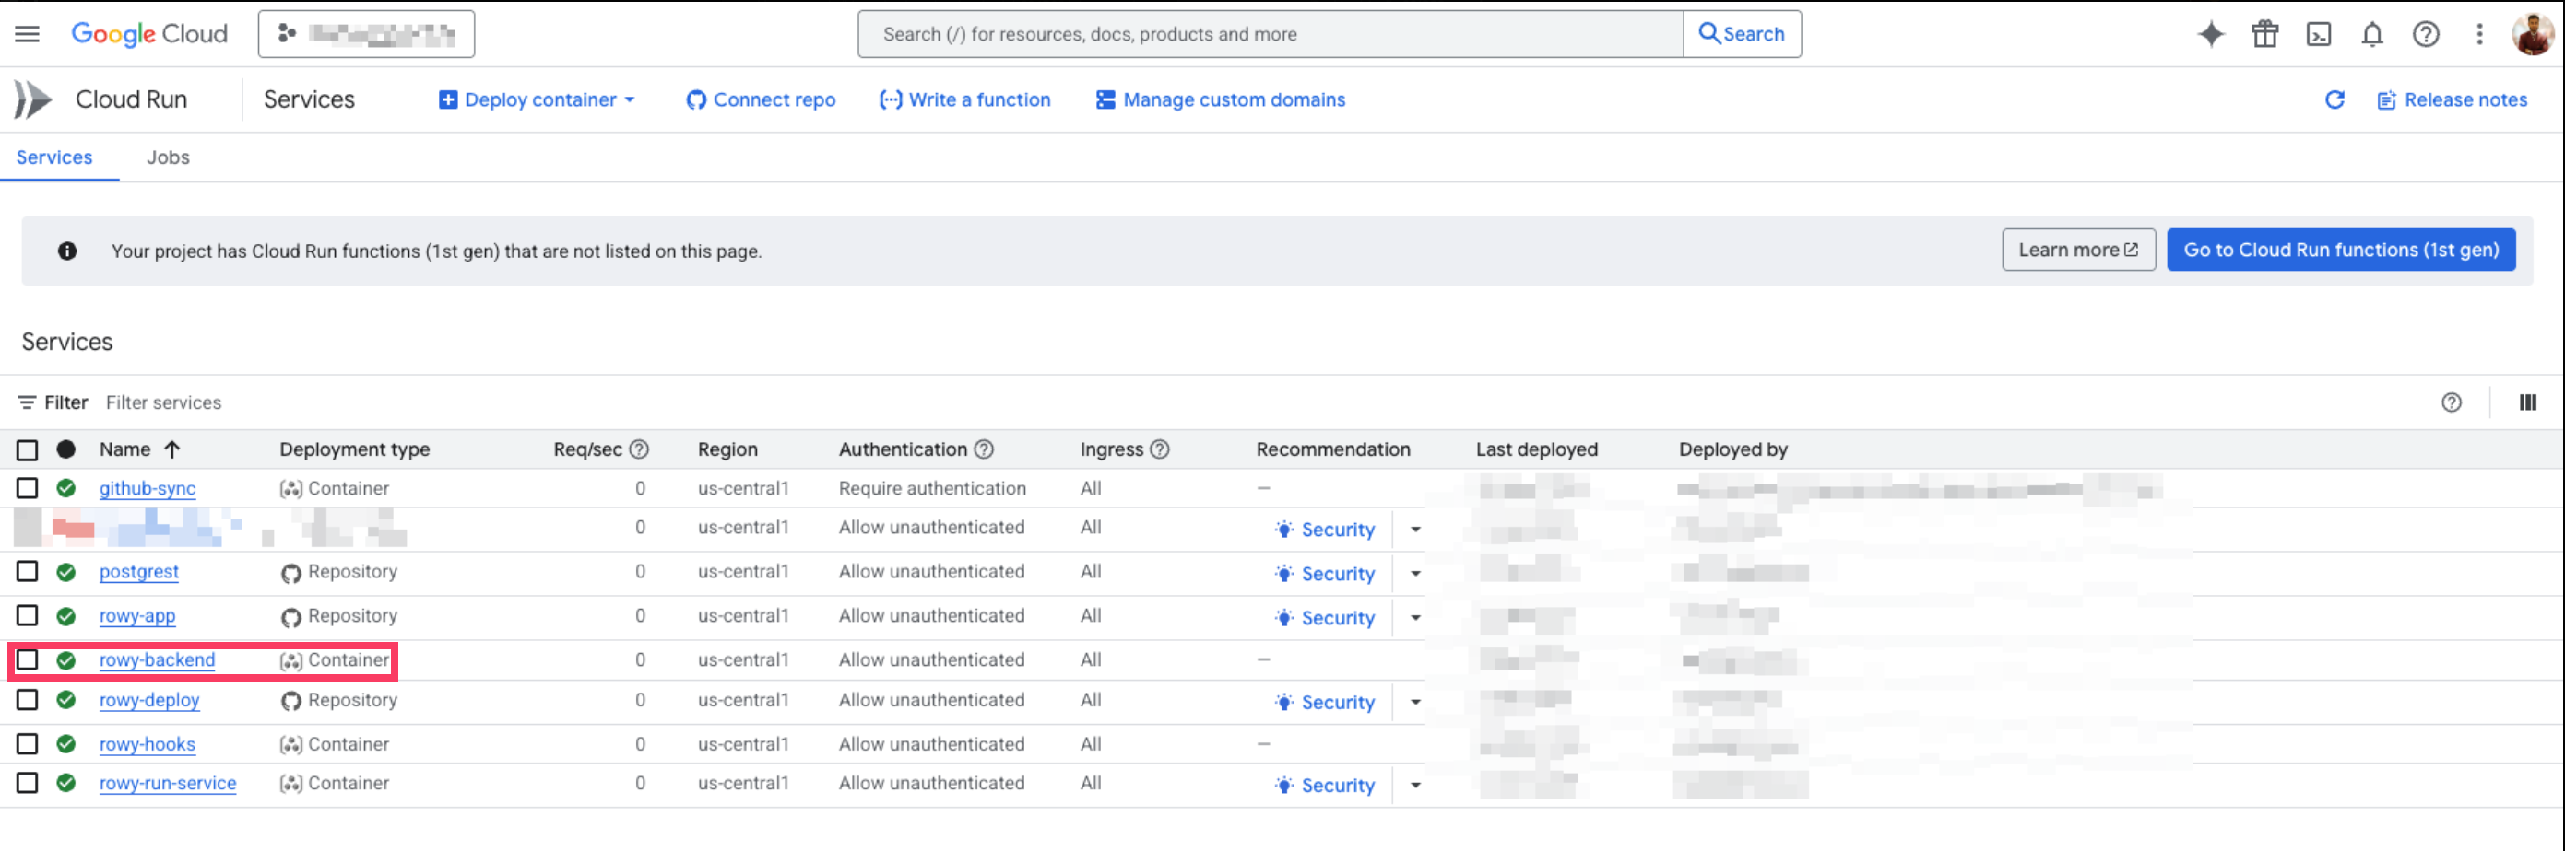Open the user account avatar
The width and height of the screenshot is (2565, 851).
[2532, 34]
